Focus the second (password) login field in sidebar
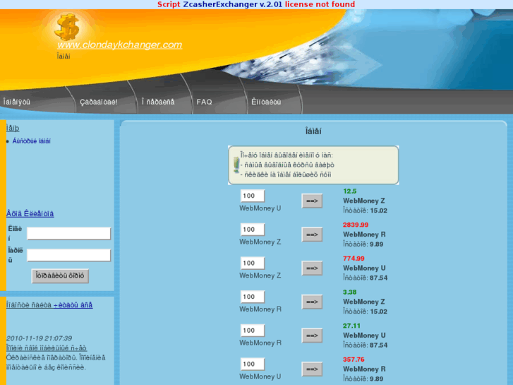Viewport: 513px width, 385px height. coord(68,255)
